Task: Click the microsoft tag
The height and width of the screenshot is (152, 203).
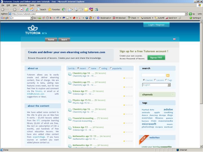Action: [149, 124]
